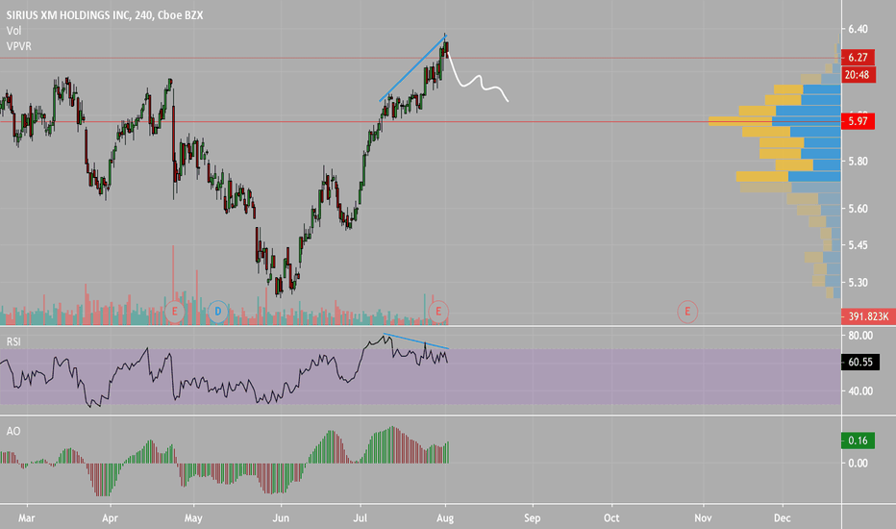Image resolution: width=896 pixels, height=529 pixels.
Task: Click the 6.40 price axis label
Action: (859, 29)
